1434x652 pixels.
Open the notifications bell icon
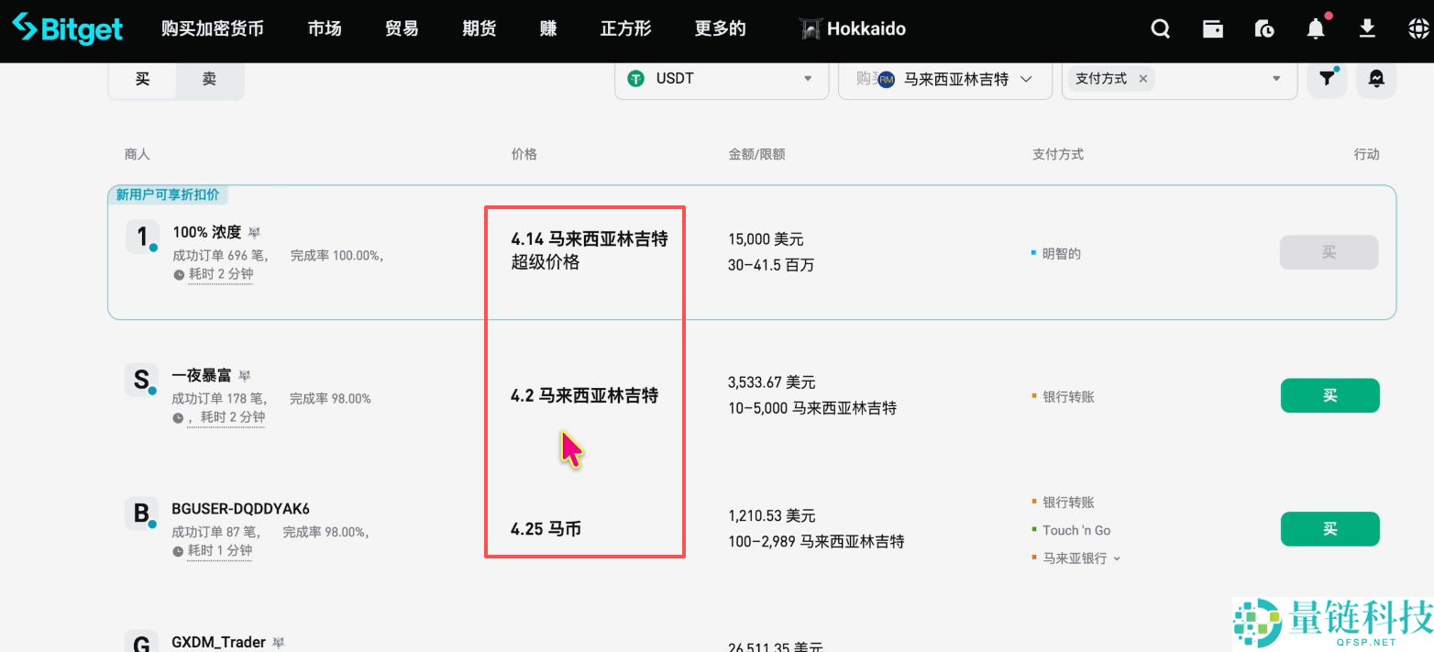pyautogui.click(x=1315, y=28)
